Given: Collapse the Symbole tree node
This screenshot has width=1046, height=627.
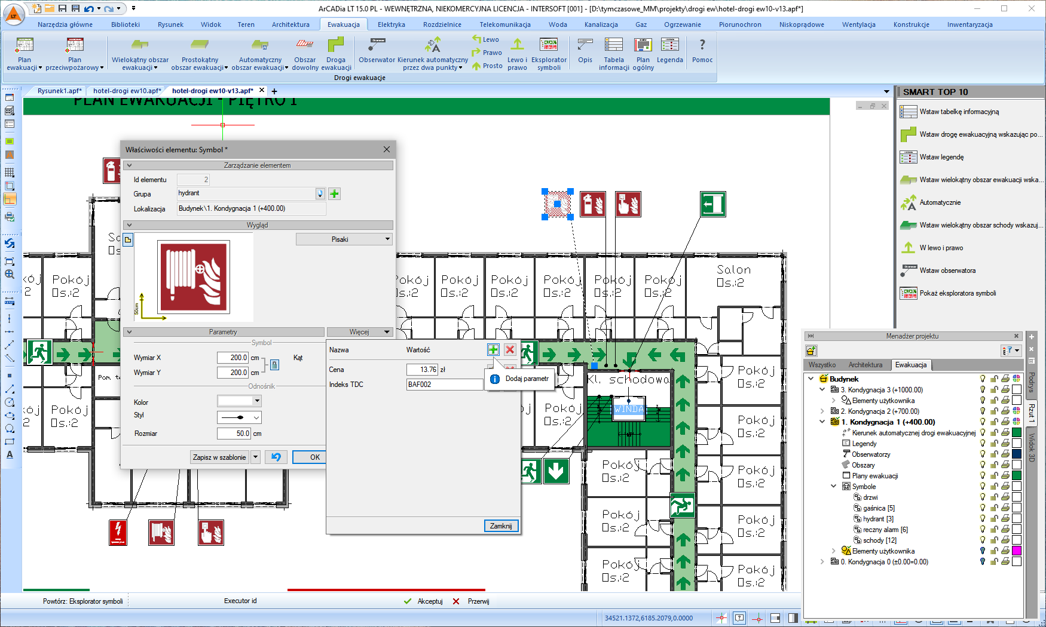Looking at the screenshot, I should pyautogui.click(x=834, y=486).
